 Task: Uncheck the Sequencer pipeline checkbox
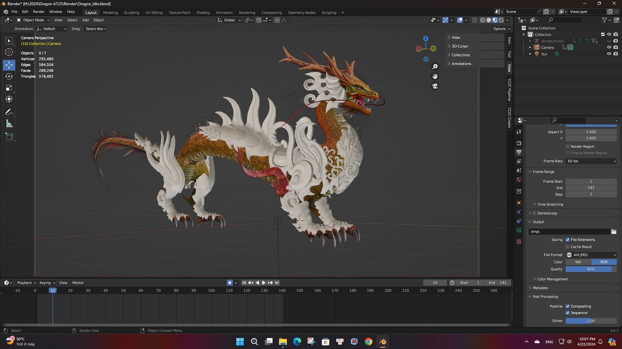(568, 313)
